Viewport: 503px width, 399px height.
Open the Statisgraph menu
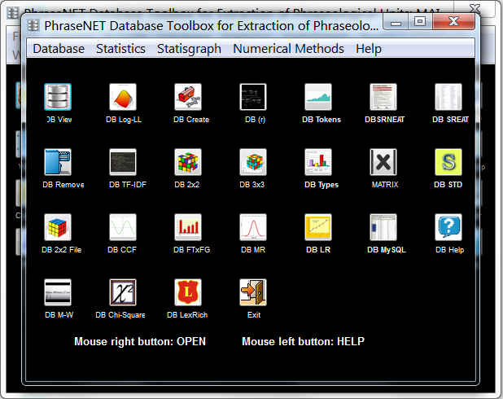[189, 49]
